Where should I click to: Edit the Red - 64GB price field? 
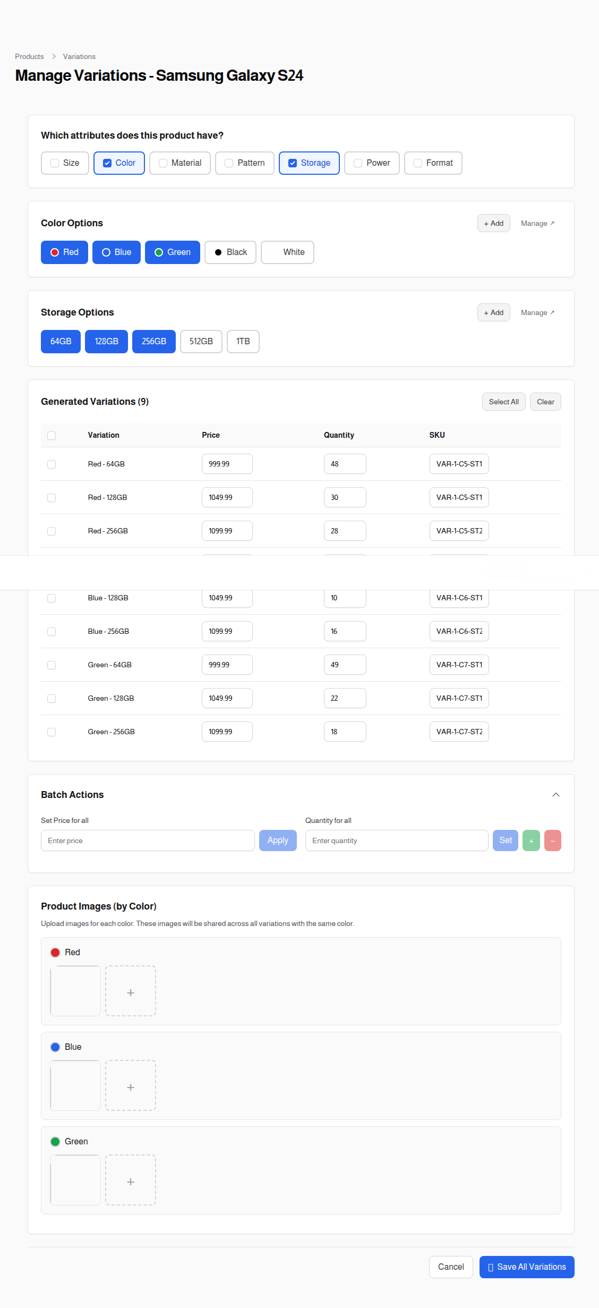click(x=227, y=464)
